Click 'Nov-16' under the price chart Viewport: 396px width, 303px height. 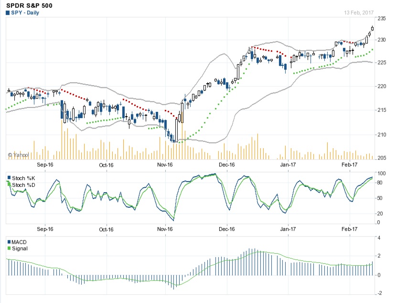(x=165, y=165)
